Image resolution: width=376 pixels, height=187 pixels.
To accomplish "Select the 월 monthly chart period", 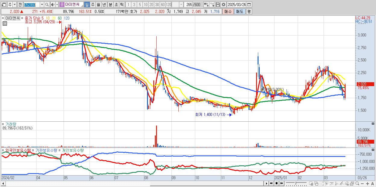I will point(98,5).
